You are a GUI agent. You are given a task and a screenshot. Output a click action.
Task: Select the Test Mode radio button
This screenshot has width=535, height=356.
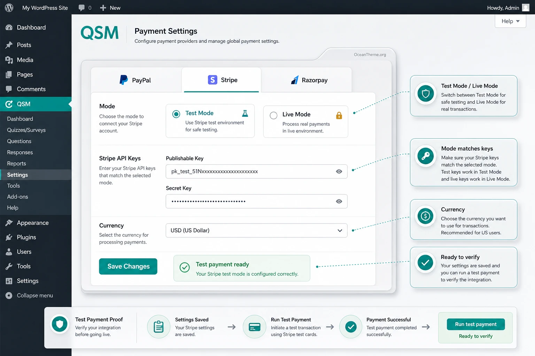coord(176,114)
